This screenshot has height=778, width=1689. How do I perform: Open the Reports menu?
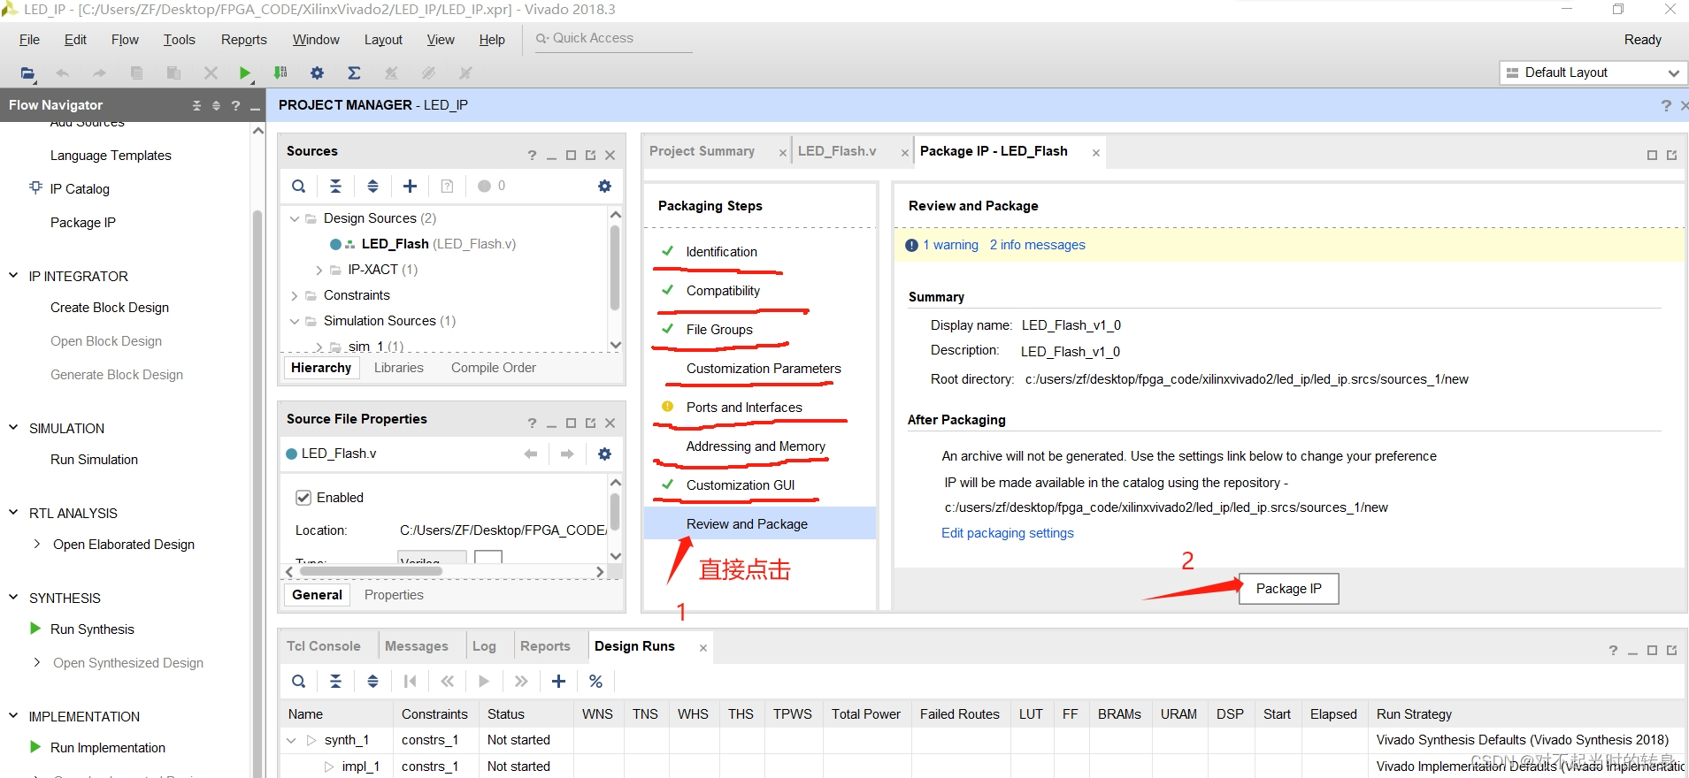(244, 40)
